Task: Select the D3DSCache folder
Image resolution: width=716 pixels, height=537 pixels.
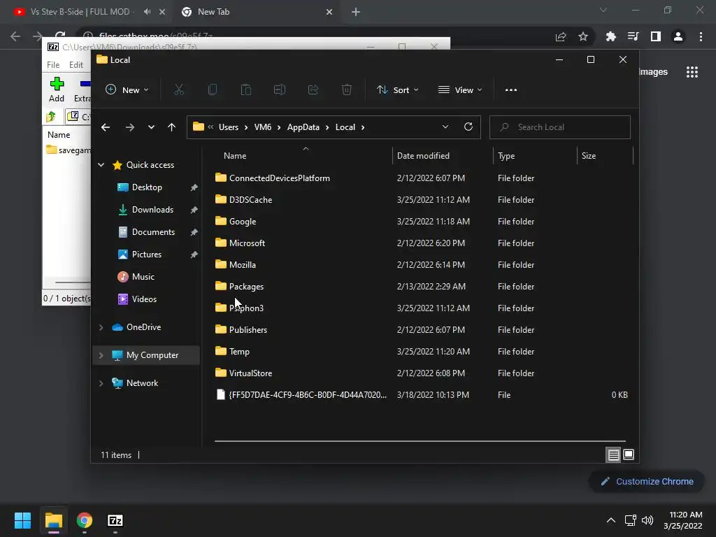Action: pos(251,199)
